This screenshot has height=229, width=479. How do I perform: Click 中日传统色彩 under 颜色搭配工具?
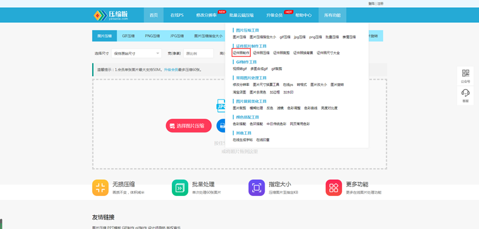pyautogui.click(x=276, y=124)
